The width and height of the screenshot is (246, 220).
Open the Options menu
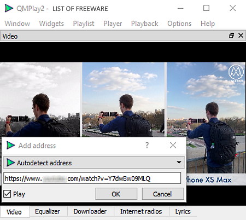[x=179, y=24]
